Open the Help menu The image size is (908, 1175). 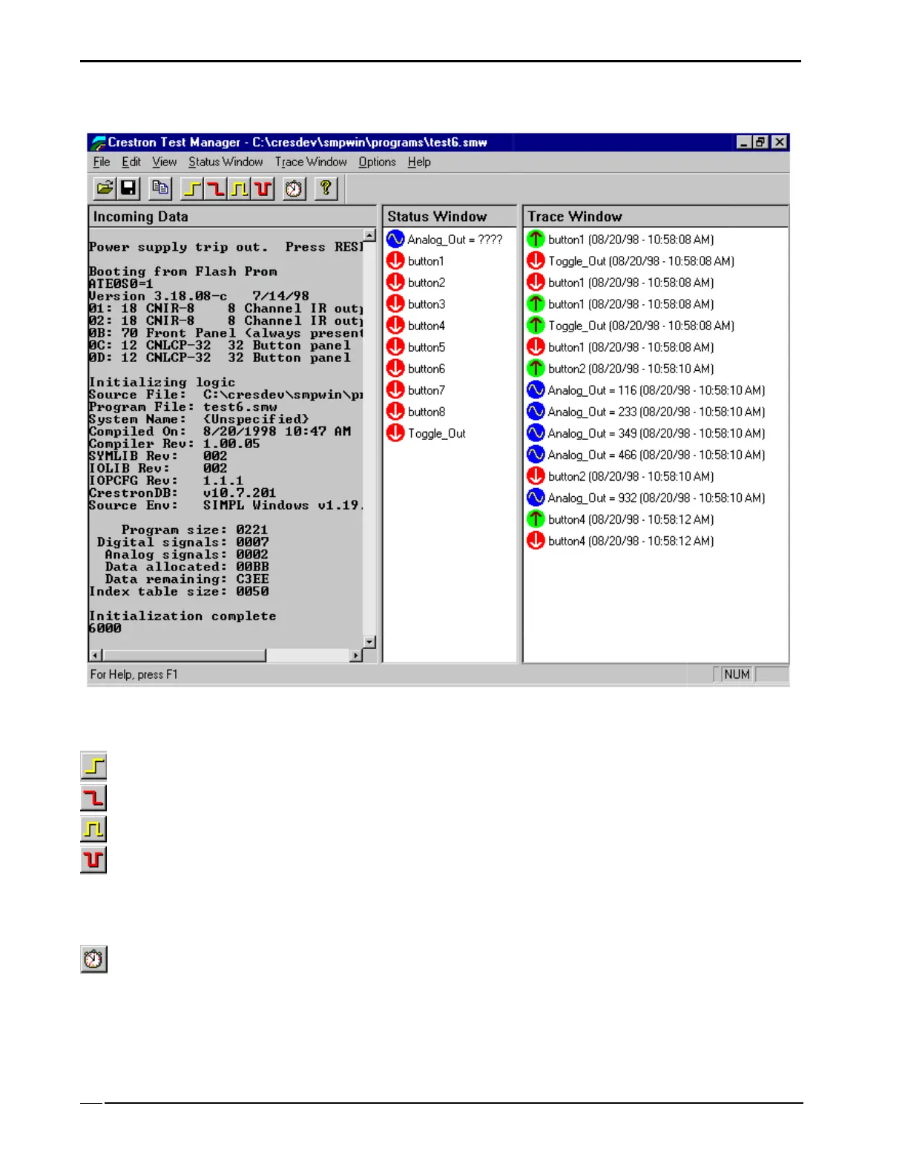point(419,162)
